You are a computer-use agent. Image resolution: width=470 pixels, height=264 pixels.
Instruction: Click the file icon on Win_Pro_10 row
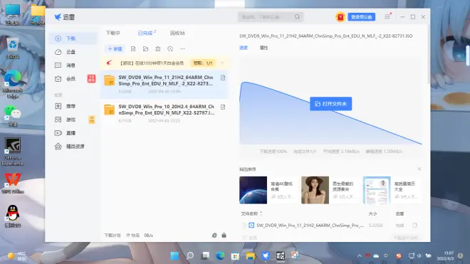pos(223,107)
